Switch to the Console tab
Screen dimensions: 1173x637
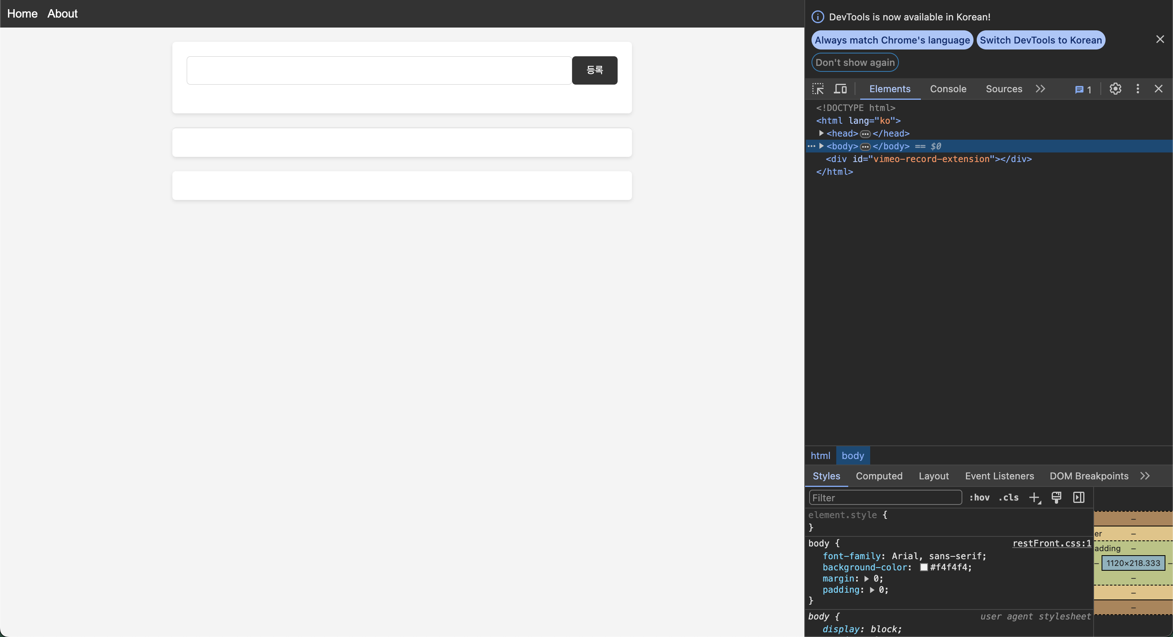click(x=948, y=89)
